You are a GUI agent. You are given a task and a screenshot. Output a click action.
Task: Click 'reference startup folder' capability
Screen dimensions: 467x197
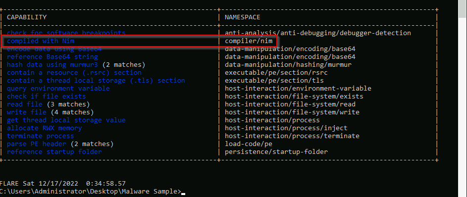click(x=54, y=152)
